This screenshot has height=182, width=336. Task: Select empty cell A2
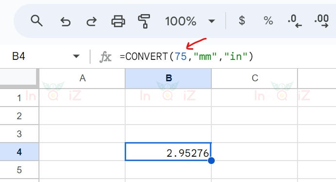[x=82, y=116]
